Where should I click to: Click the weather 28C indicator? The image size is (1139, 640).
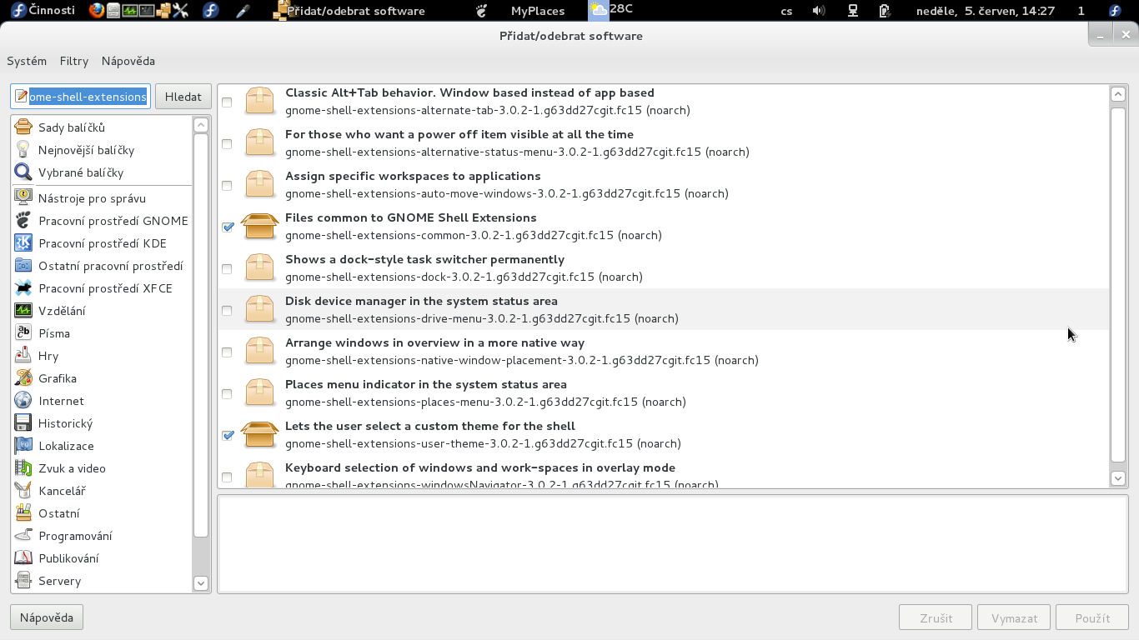(611, 11)
